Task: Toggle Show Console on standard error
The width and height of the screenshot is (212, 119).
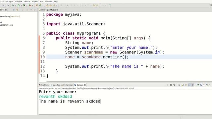Action: coord(193,85)
